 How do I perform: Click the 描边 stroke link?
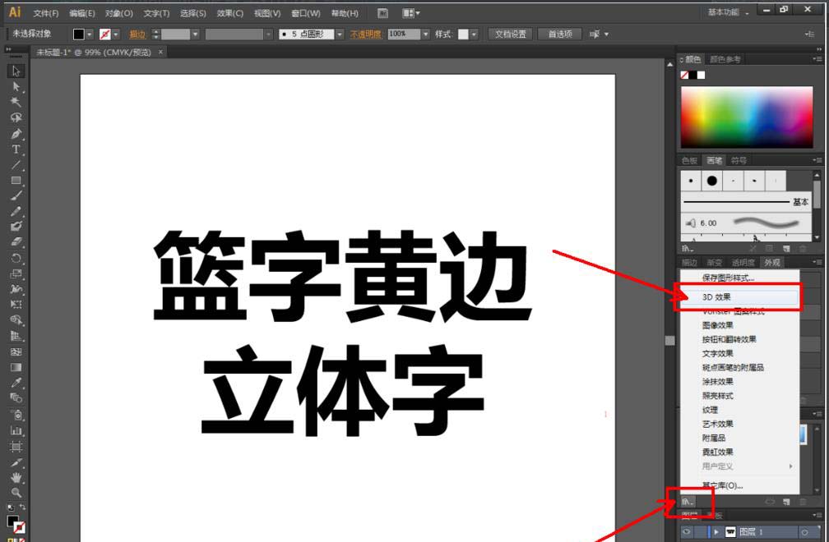click(137, 34)
